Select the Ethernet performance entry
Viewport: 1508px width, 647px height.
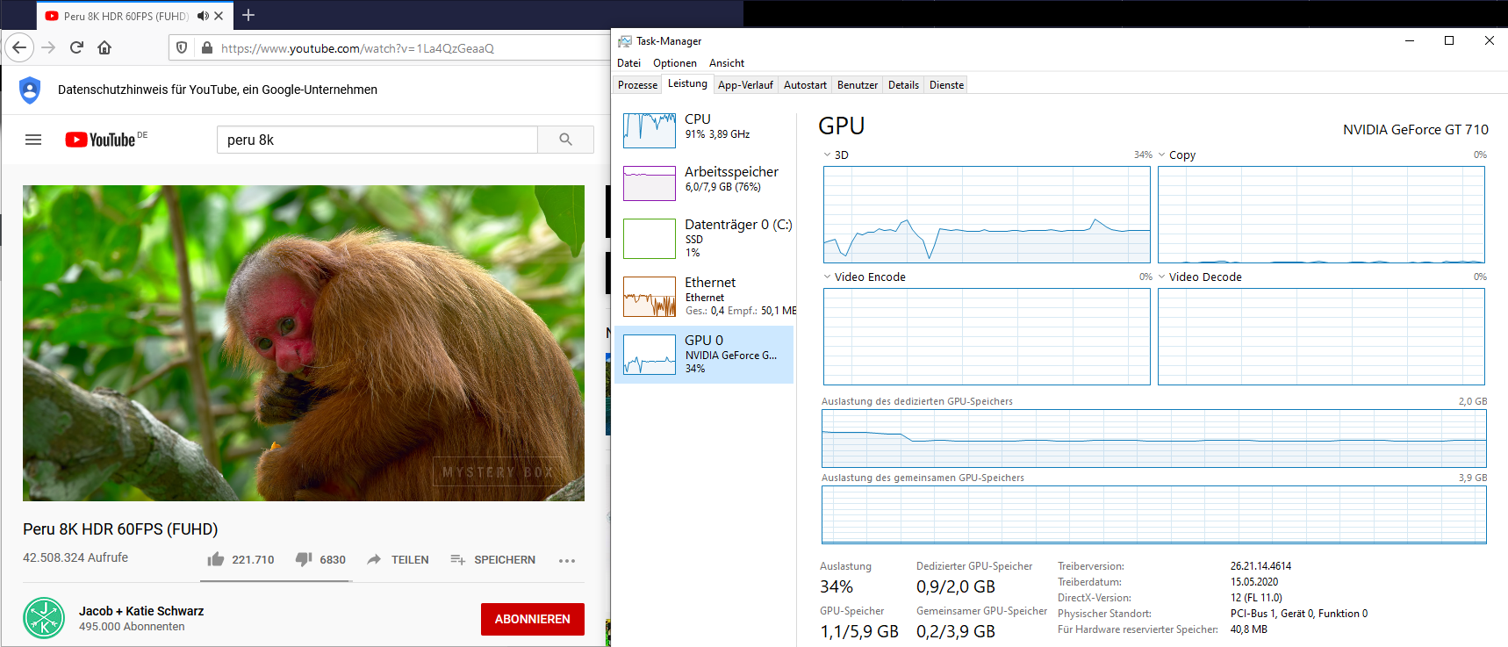704,297
